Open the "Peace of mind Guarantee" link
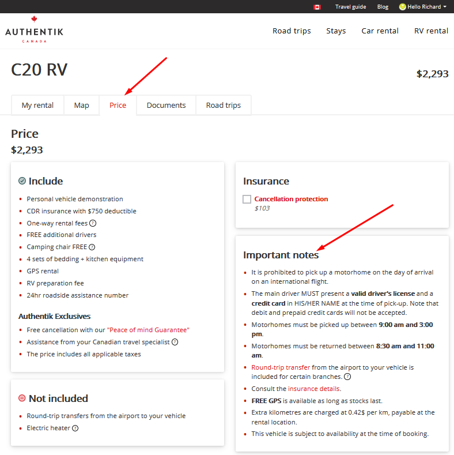This screenshot has width=454, height=455. coord(148,330)
